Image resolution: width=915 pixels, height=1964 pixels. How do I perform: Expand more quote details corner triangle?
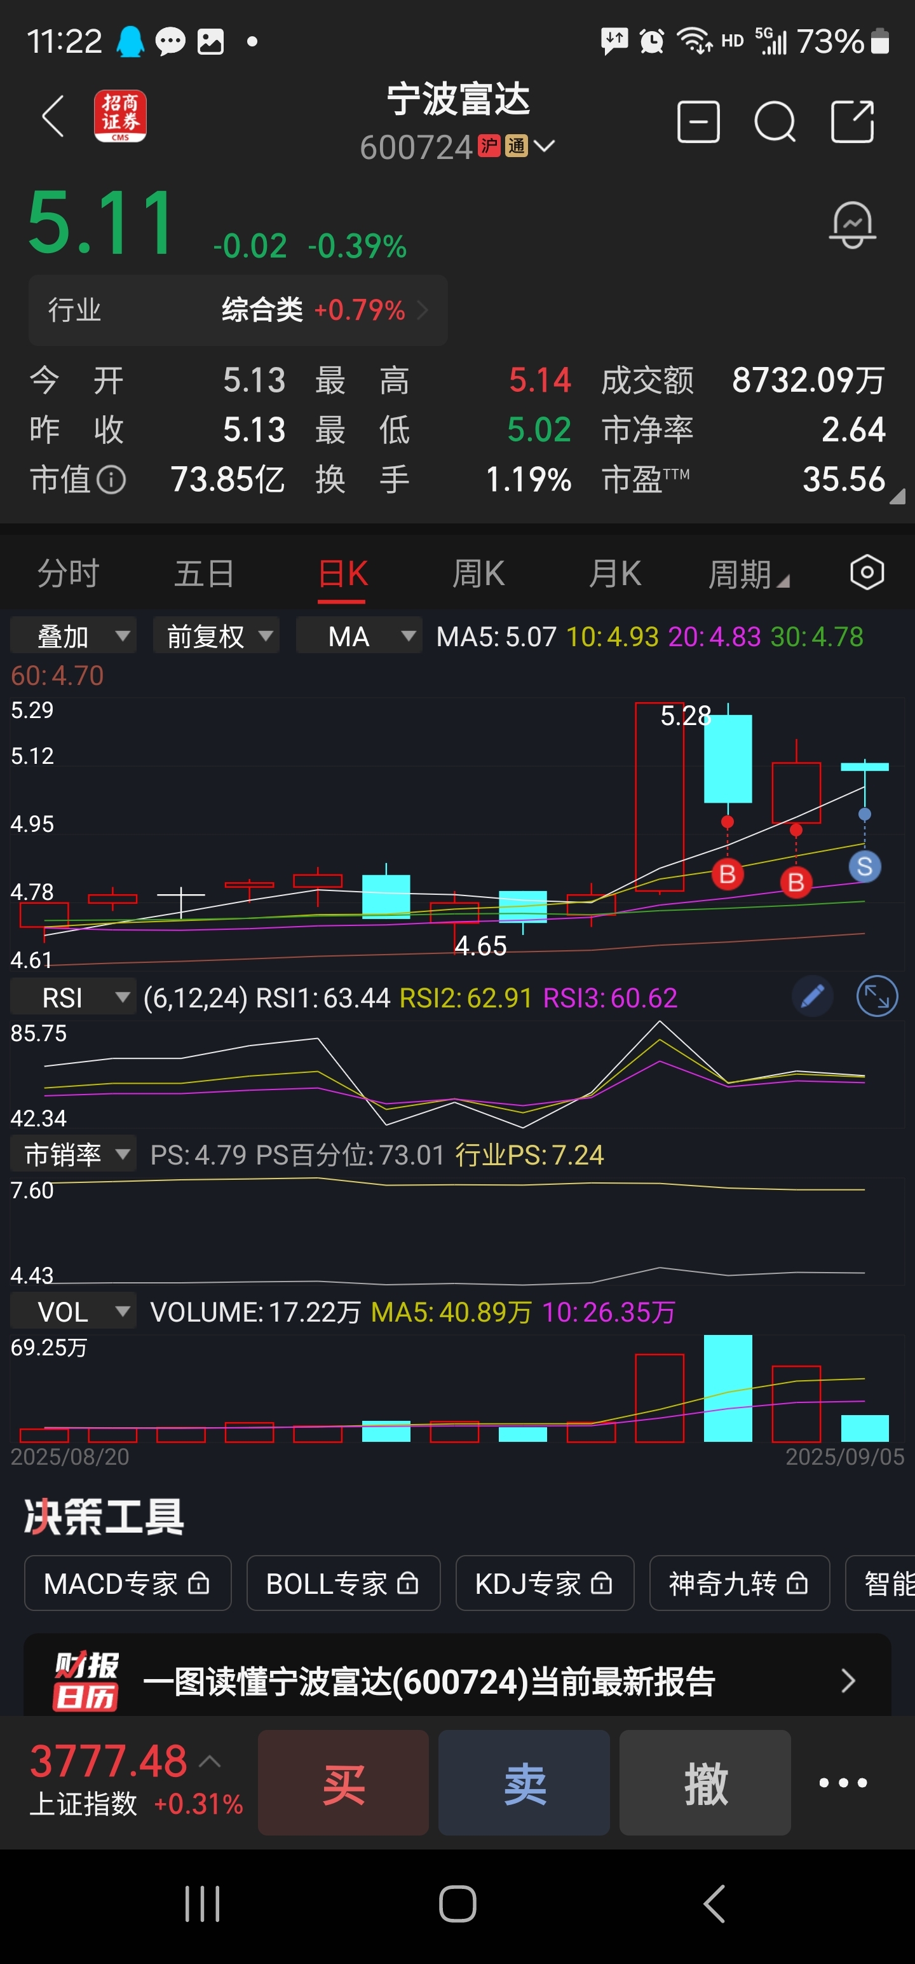coord(897,496)
